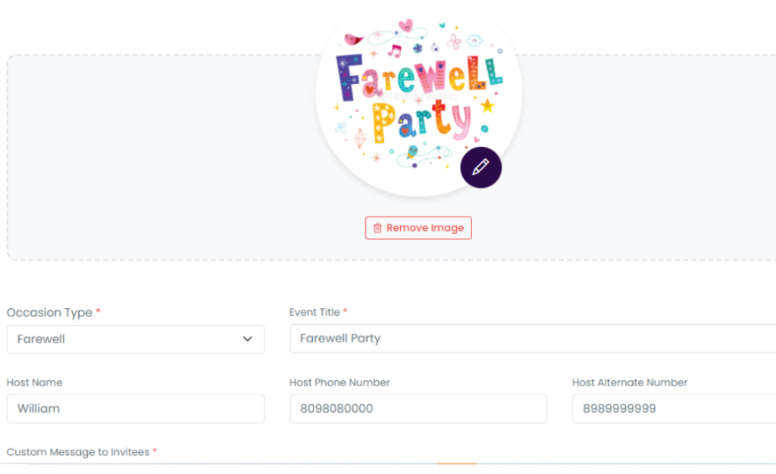Select the Host Phone Number input
This screenshot has width=776, height=474.
(418, 409)
